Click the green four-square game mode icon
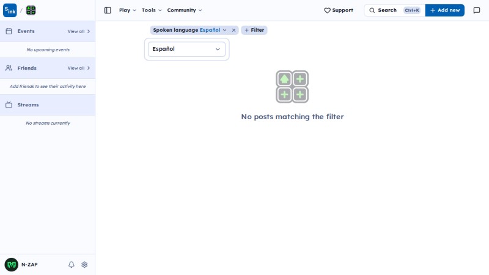The width and height of the screenshot is (489, 275). pos(31,10)
